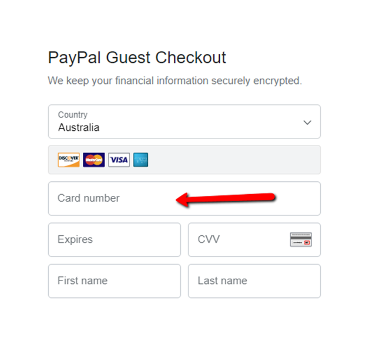The width and height of the screenshot is (373, 342).
Task: Click the Australia selected value text
Action: (79, 127)
